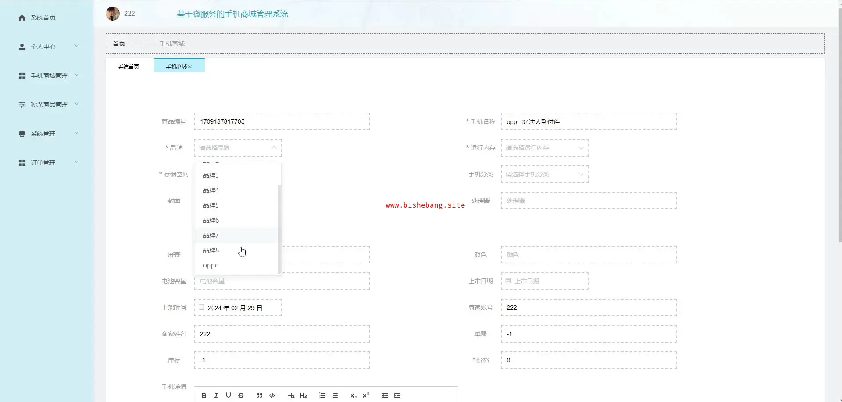The image size is (842, 402).
Task: Click the 手机名称 input field
Action: (x=588, y=121)
